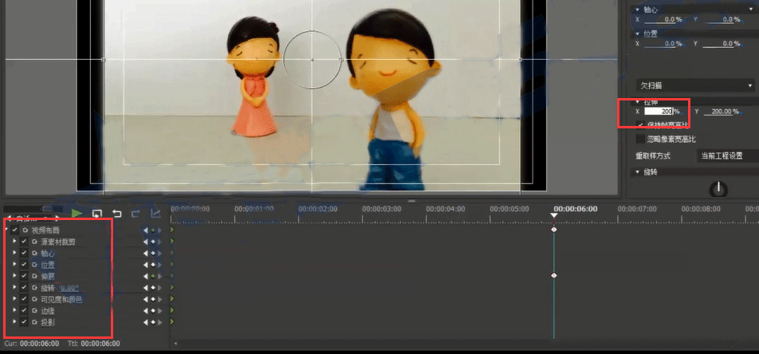Open the 欠扫描 dropdown

(695, 85)
